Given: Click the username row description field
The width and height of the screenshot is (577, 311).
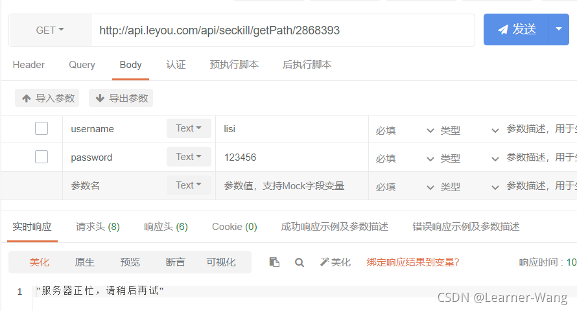Looking at the screenshot, I should click(541, 129).
